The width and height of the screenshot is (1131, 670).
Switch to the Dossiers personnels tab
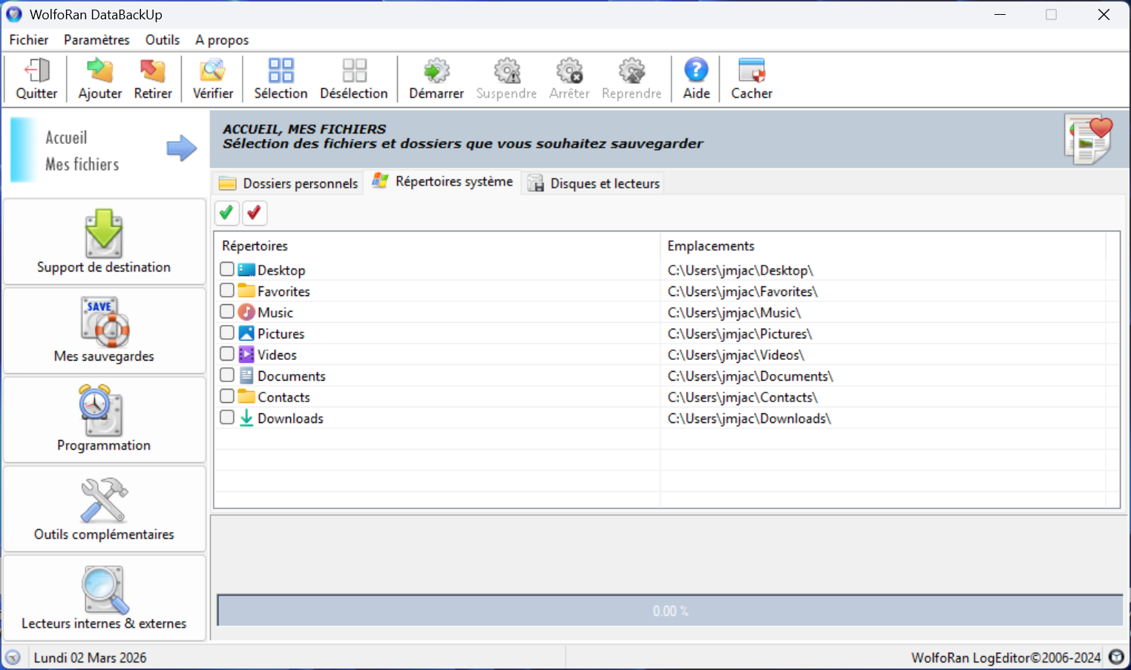pyautogui.click(x=290, y=183)
